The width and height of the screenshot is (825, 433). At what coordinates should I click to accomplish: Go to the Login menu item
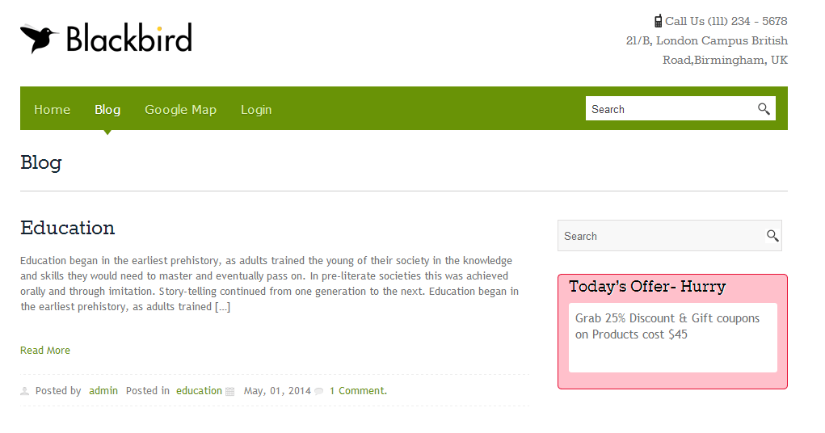256,109
